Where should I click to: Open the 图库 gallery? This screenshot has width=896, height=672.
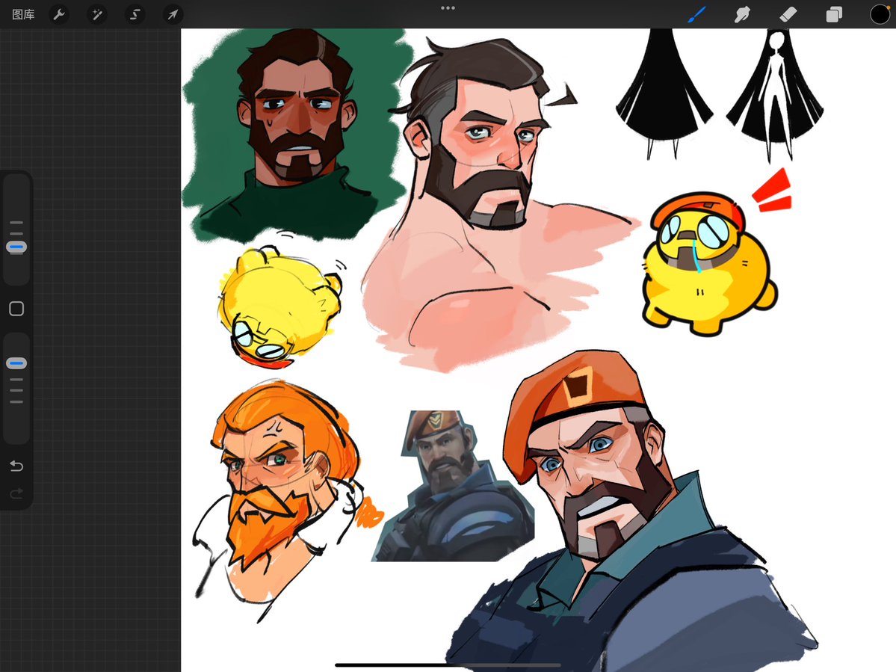point(23,14)
